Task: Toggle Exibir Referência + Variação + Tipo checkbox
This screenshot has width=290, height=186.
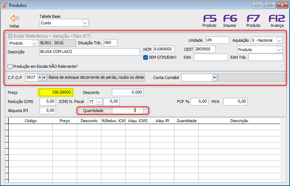Action: (x=10, y=36)
